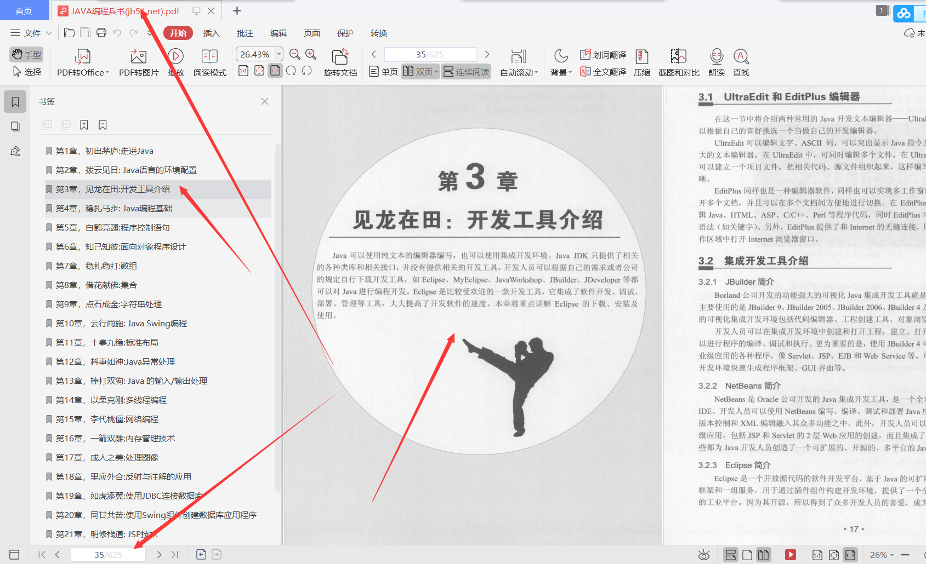Open the file folder icon in quick toolbar
The image size is (926, 564).
70,33
